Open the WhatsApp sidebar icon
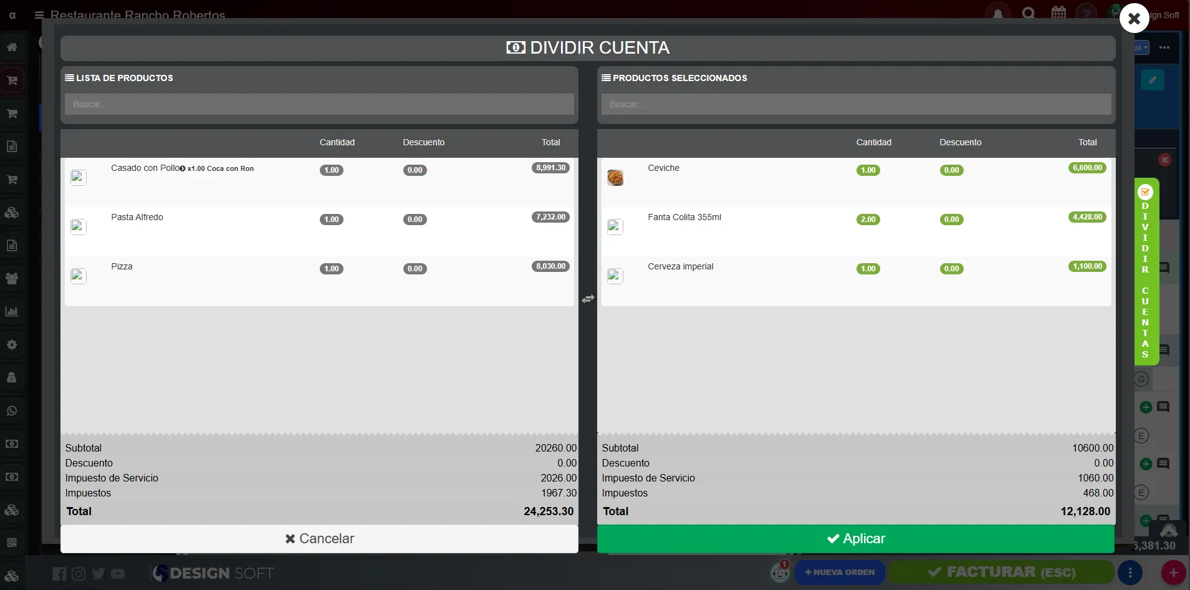 pos(12,410)
